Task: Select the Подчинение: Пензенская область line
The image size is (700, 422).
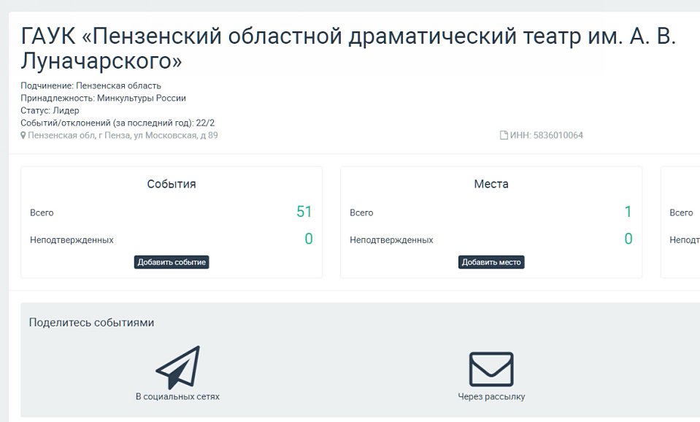Action: click(91, 85)
